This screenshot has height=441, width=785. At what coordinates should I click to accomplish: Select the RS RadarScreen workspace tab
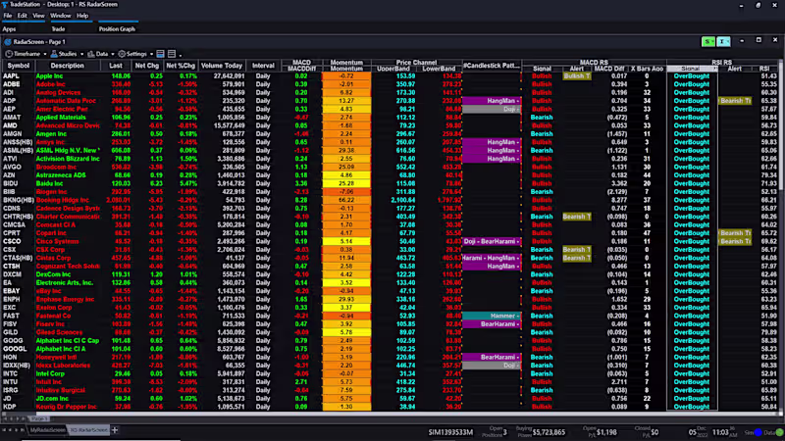coord(88,430)
